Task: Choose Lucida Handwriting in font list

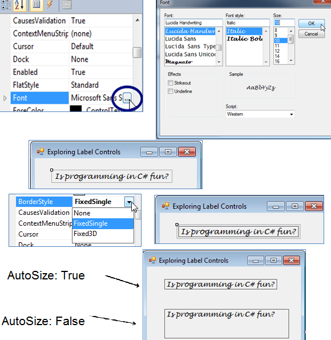Action: (190, 31)
